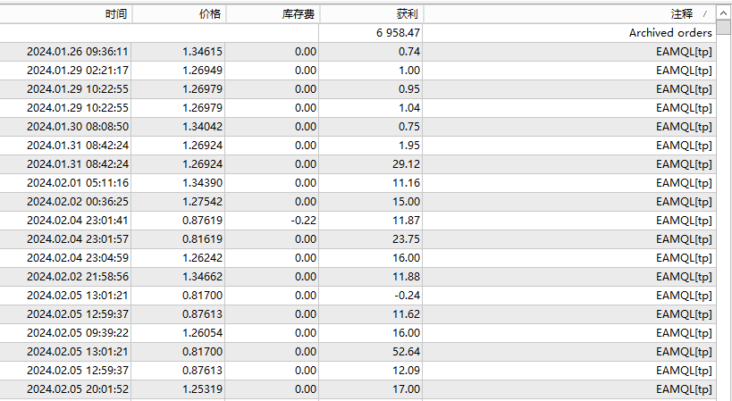Click the profit value 29.12
Image resolution: width=732 pixels, height=401 pixels.
[405, 164]
